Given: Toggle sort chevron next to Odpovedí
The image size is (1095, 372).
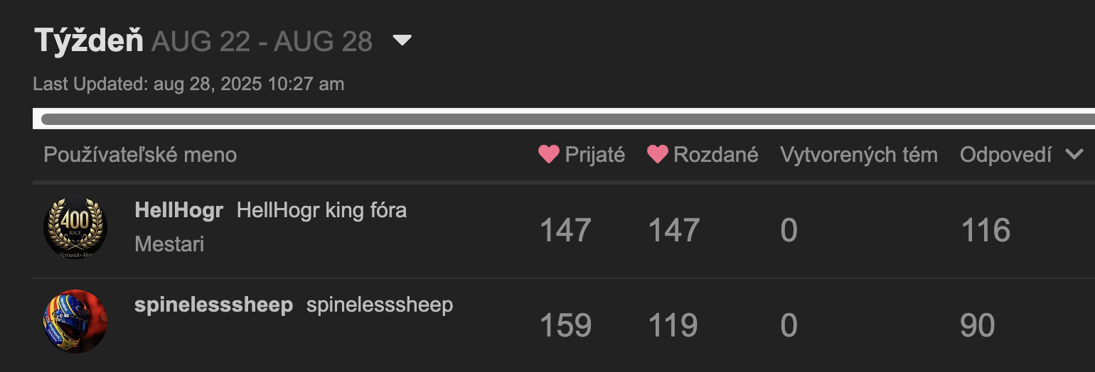Looking at the screenshot, I should click(x=1074, y=154).
